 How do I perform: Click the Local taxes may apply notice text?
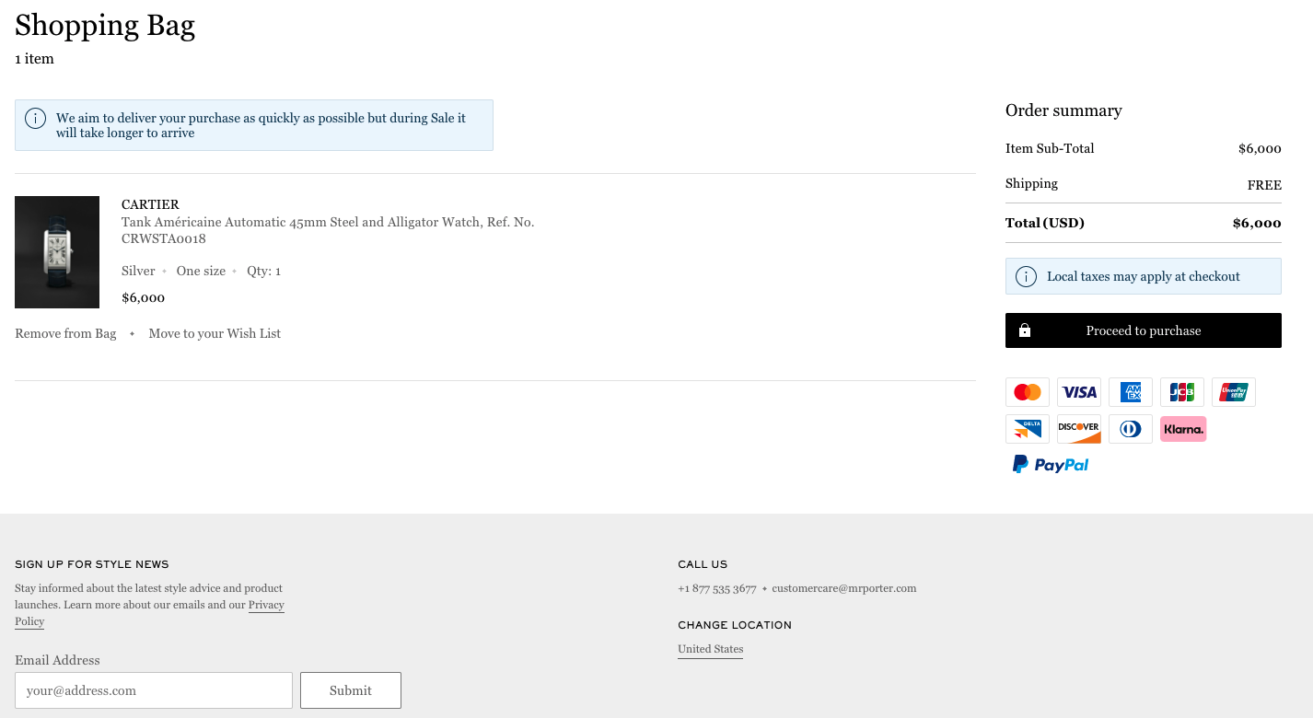pyautogui.click(x=1144, y=276)
